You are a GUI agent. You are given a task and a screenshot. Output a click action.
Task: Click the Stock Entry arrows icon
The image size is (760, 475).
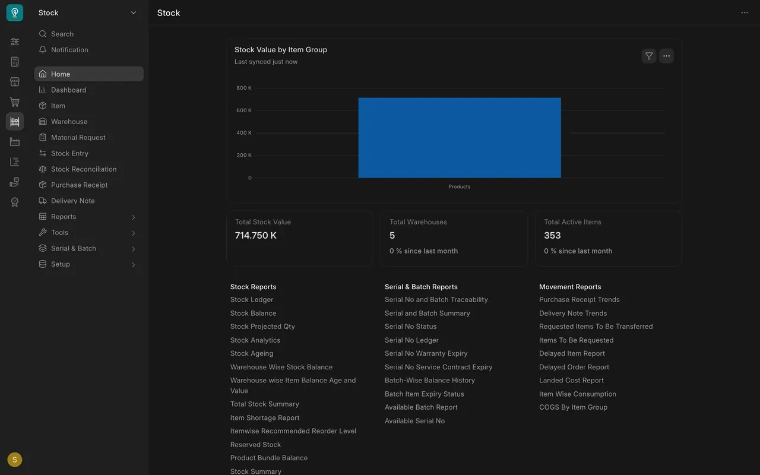click(43, 153)
